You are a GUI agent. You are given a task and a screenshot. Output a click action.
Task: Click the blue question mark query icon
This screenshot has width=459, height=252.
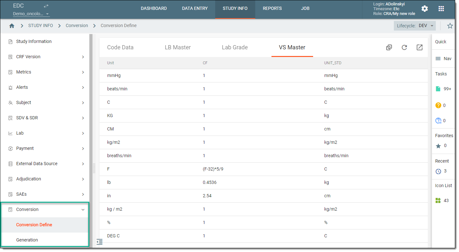[x=438, y=121]
